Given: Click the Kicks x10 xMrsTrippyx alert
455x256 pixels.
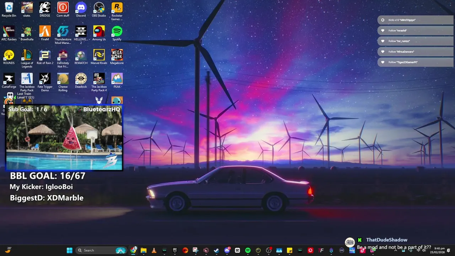Looking at the screenshot, I should click(415, 20).
